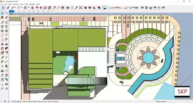Switch to scene tab 5

31,11
